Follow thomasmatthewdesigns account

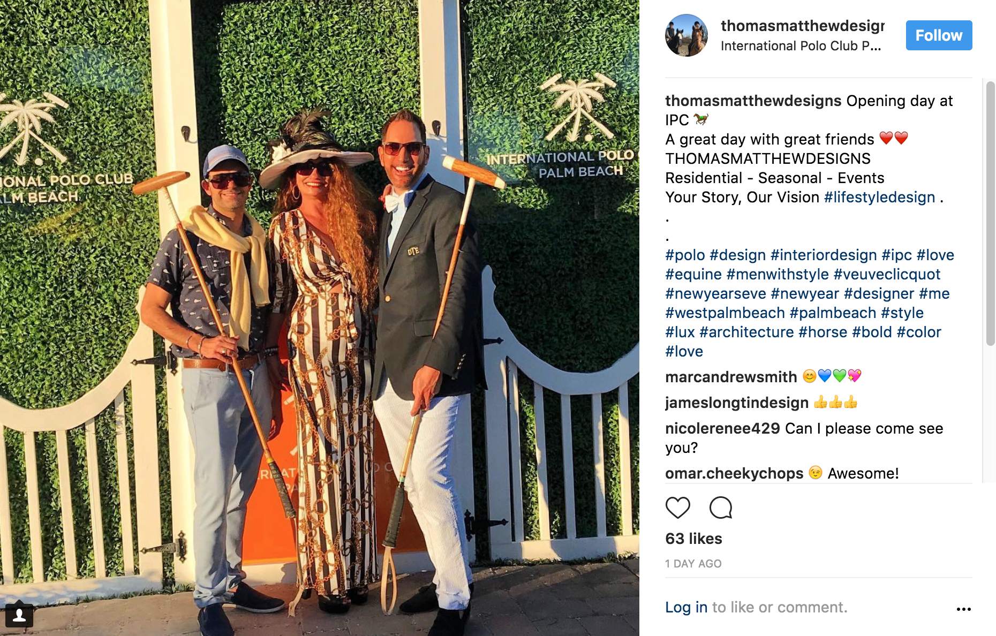coord(939,35)
